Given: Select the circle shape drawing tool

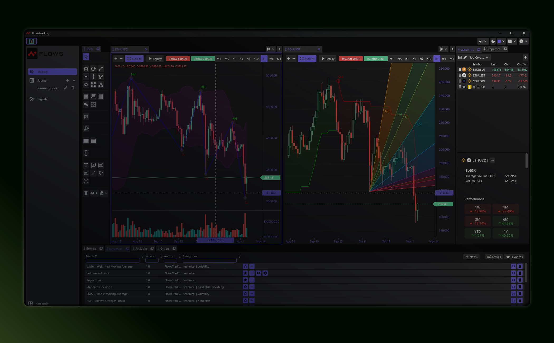Looking at the screenshot, I should point(93,69).
